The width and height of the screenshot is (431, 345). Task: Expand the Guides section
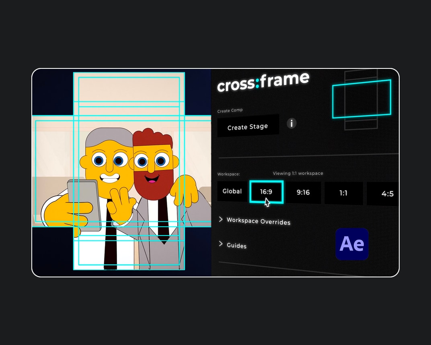point(233,245)
